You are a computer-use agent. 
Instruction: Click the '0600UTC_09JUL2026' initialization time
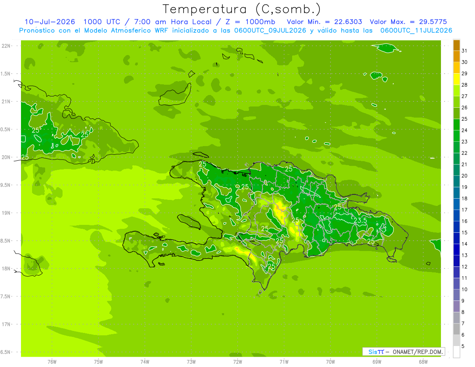270,30
